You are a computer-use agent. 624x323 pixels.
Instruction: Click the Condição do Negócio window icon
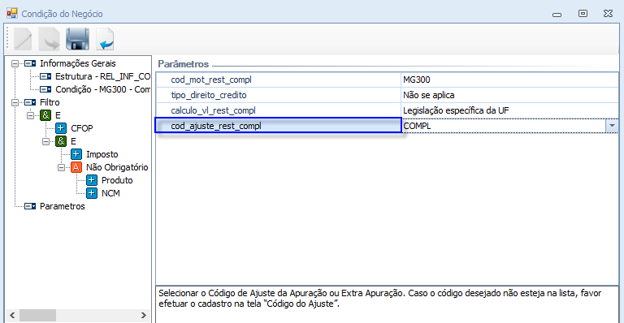(x=12, y=14)
